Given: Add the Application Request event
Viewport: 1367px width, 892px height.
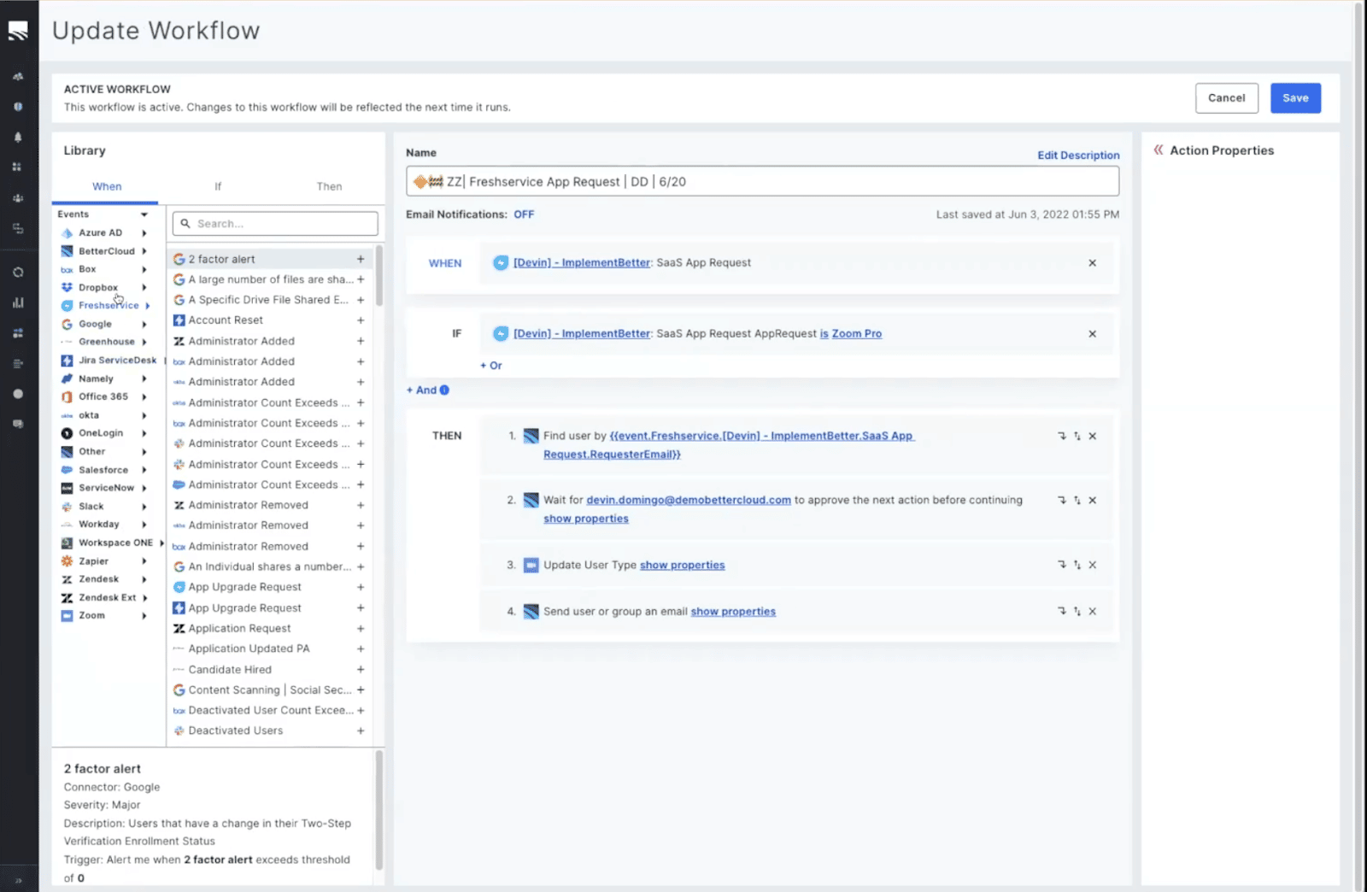Looking at the screenshot, I should pyautogui.click(x=361, y=628).
